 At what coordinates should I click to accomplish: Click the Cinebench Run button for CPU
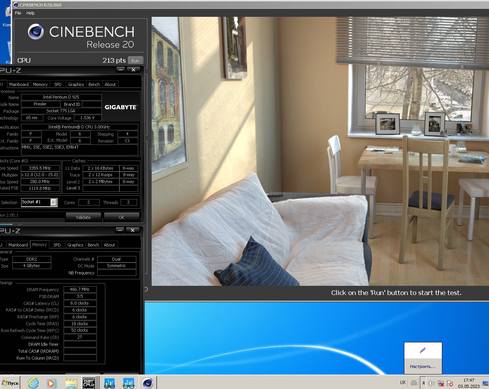click(x=135, y=60)
